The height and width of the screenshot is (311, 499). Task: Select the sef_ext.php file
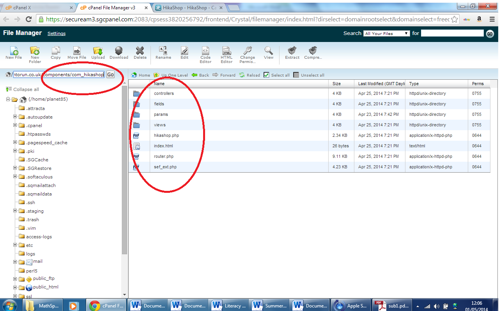coord(309,167)
